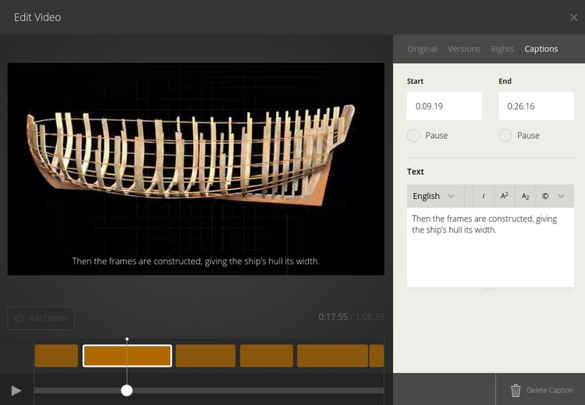The height and width of the screenshot is (405, 585).
Task: Click the plus icon for Add Caption
Action: pyautogui.click(x=19, y=318)
